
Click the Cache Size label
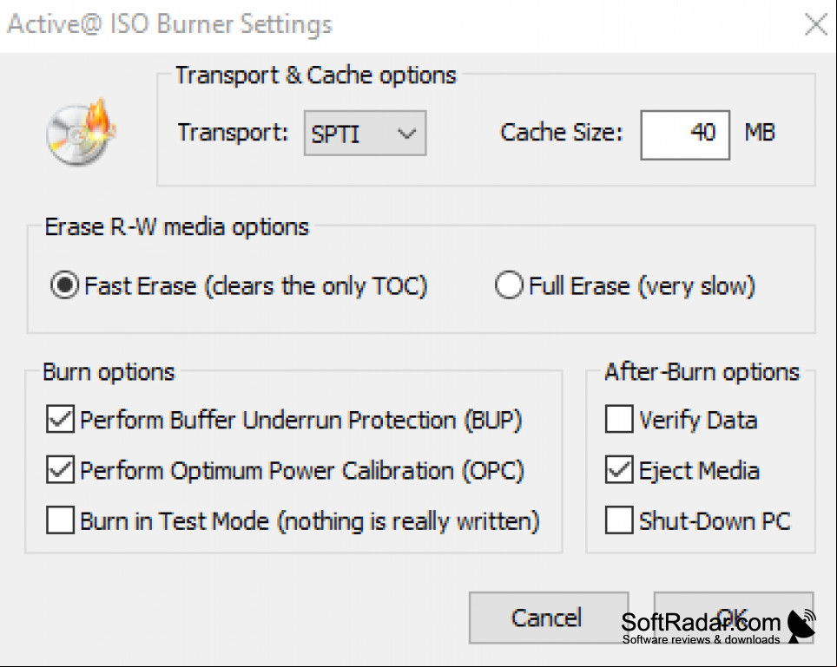tap(561, 132)
